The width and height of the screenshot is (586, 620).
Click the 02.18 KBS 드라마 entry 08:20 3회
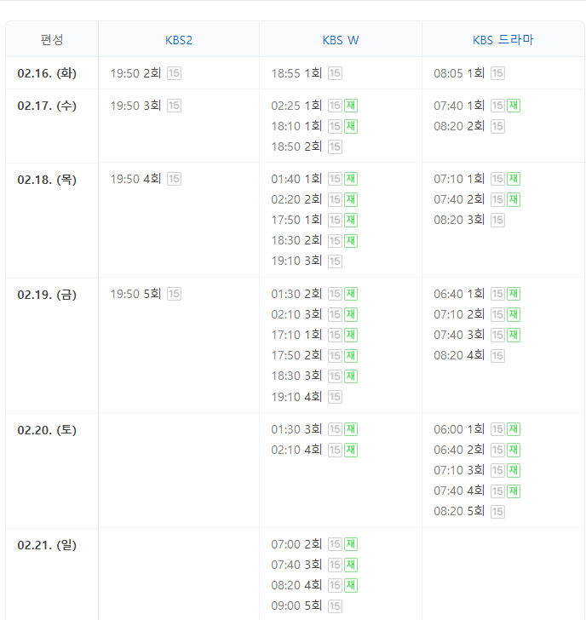(x=459, y=220)
